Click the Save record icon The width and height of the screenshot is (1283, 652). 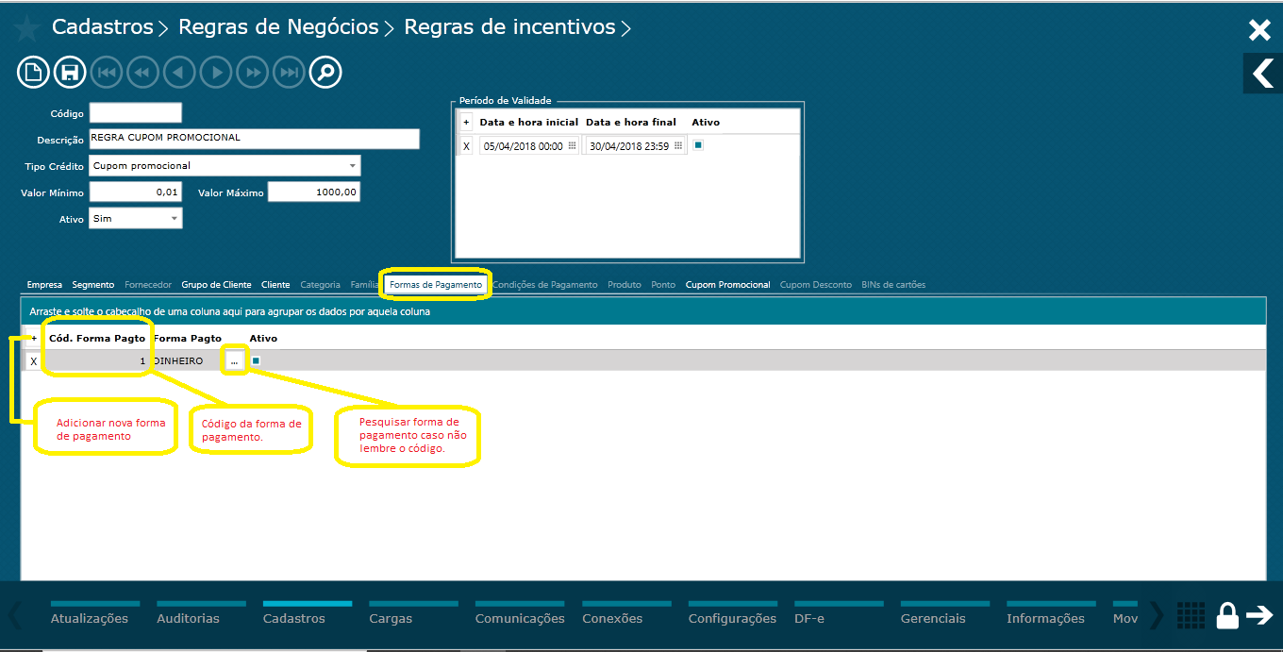[x=69, y=72]
